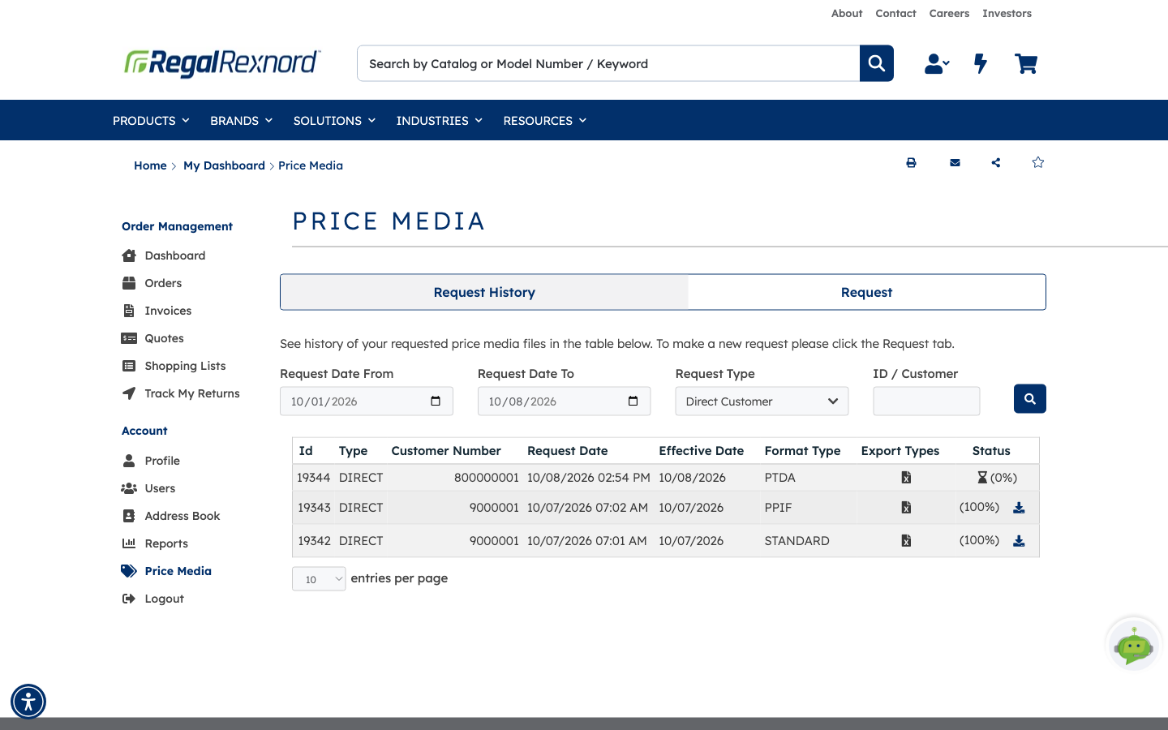Screen dimensions: 1168x730
Task: Click the print page icon
Action: [x=911, y=162]
